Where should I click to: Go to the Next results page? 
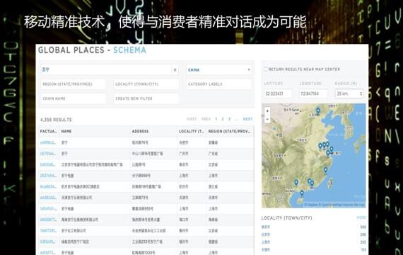coord(247,119)
